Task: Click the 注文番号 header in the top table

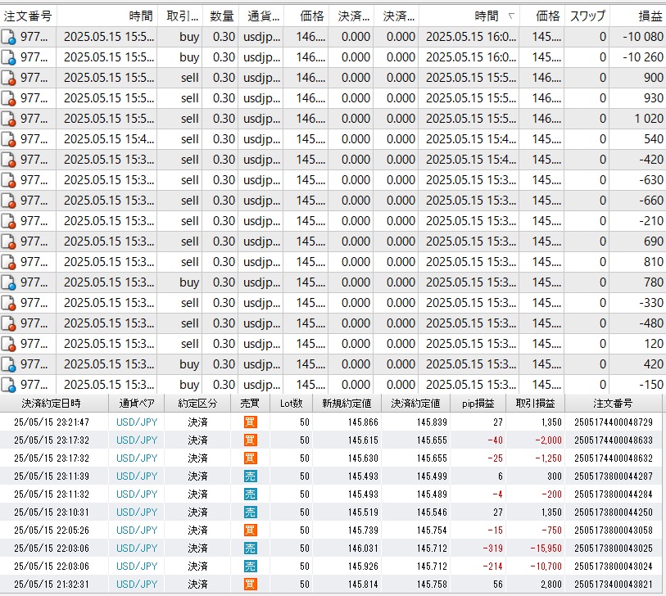Action: point(28,16)
